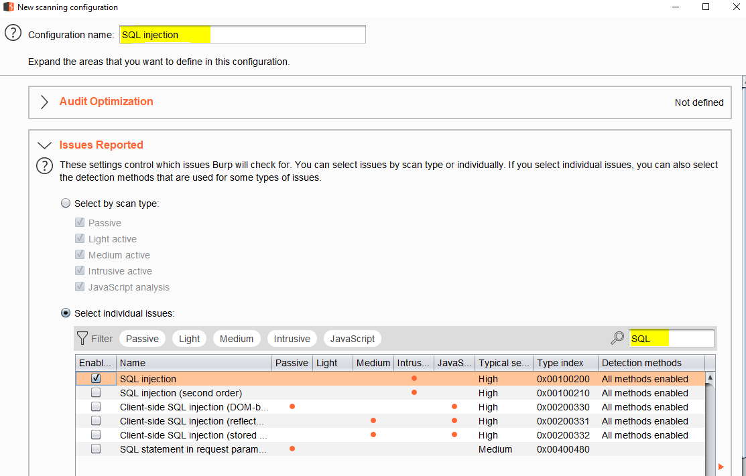Screen dimensions: 746x476
Task: Click Not defined status of Audit Optimization
Action: pos(699,102)
